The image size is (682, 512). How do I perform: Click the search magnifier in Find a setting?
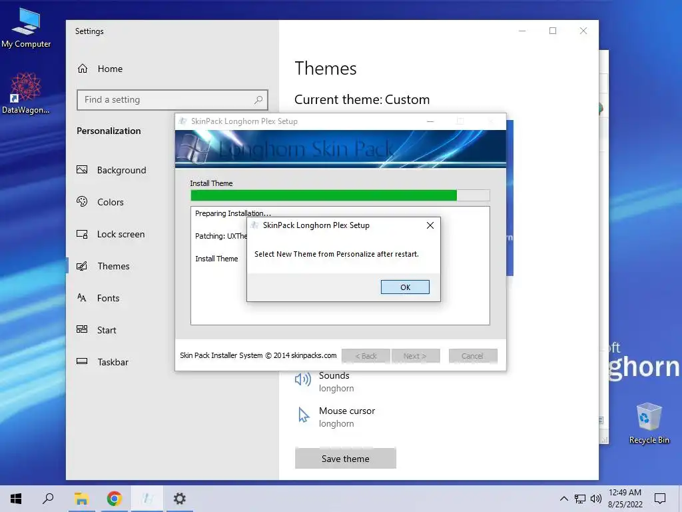coord(258,100)
